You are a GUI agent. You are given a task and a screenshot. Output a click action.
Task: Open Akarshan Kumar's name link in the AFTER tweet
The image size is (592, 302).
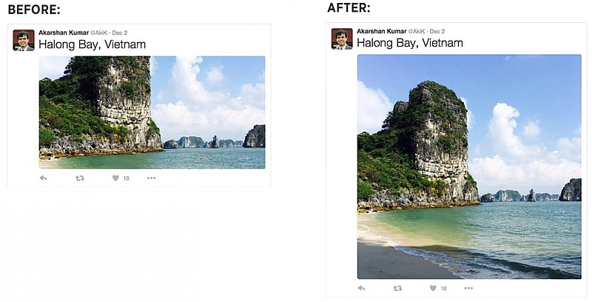point(381,32)
